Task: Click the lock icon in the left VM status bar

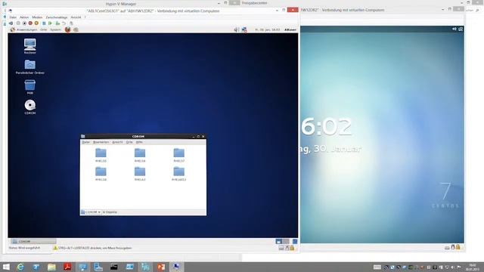Action: [292, 248]
